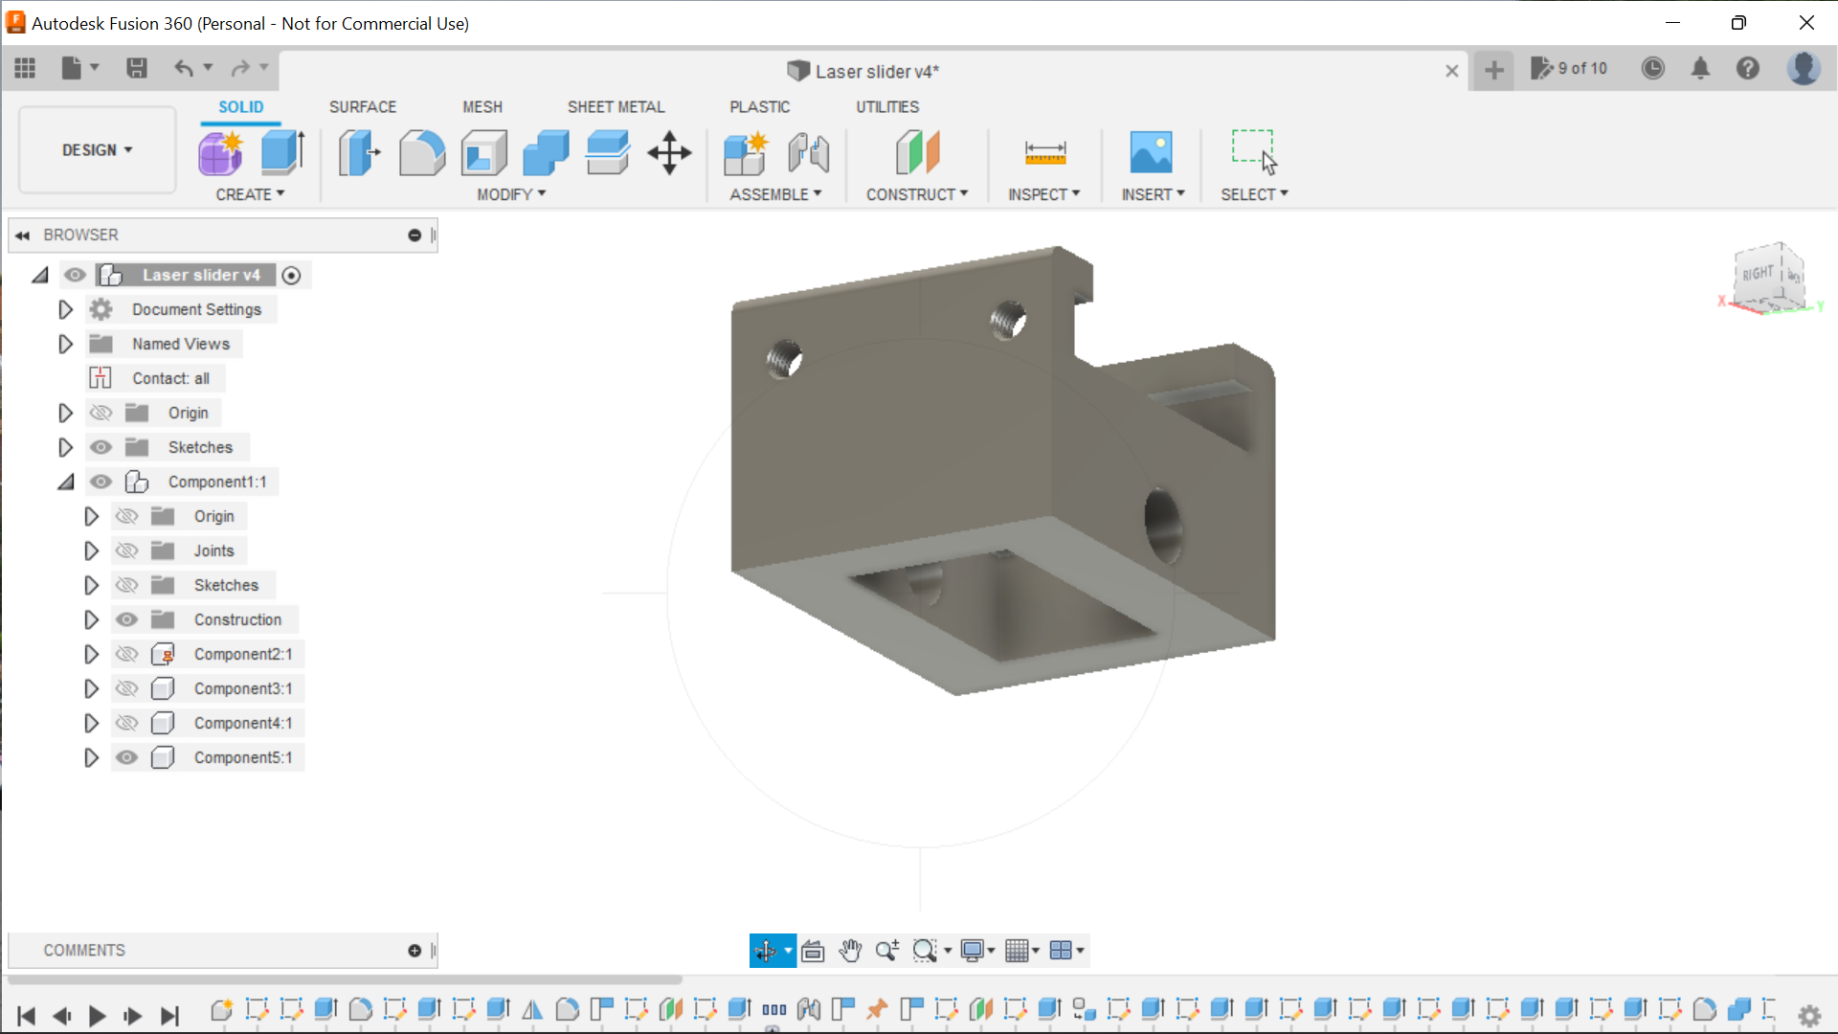This screenshot has width=1838, height=1034.
Task: Collapse Component1:1 node
Action: (65, 483)
